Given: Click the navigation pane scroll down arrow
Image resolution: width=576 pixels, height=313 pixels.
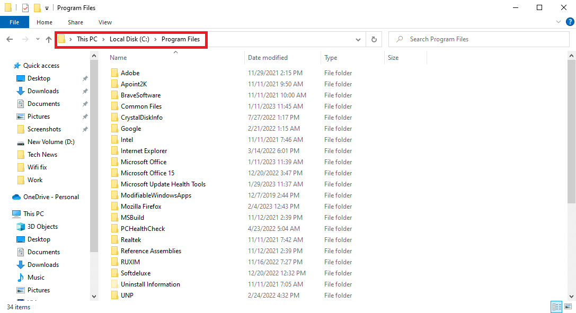Looking at the screenshot, I should (x=94, y=296).
